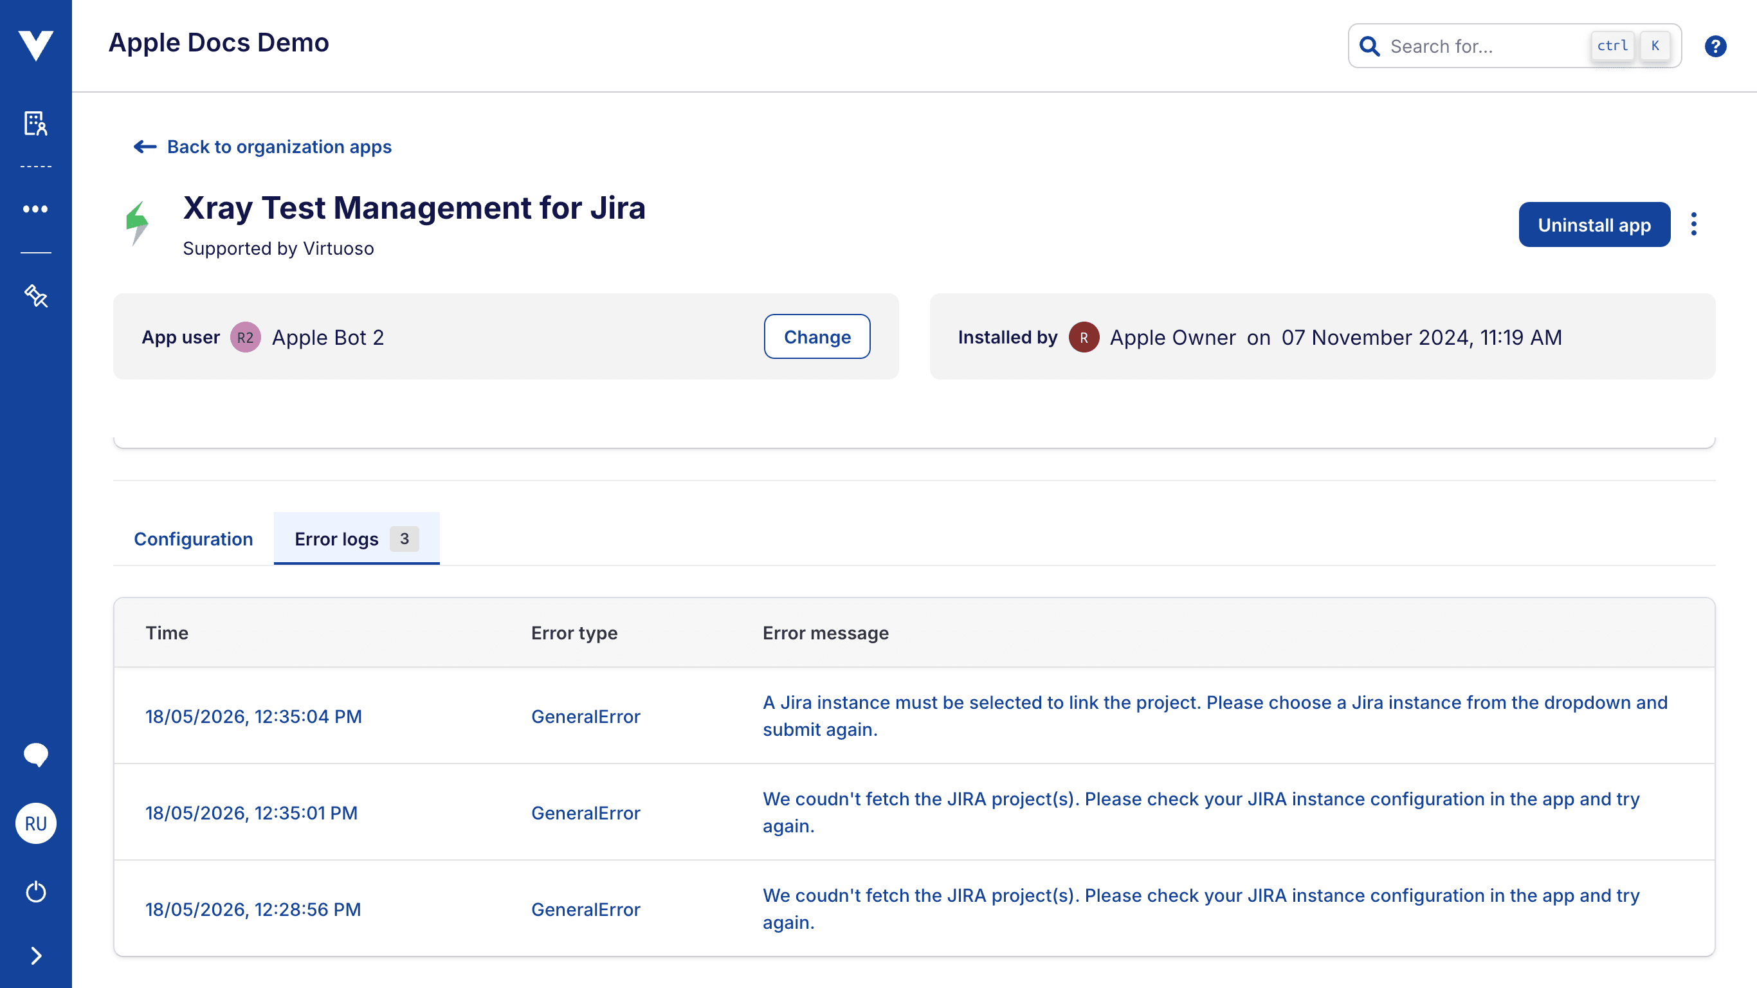Click the search magnifier icon
This screenshot has height=988, width=1757.
[1370, 46]
